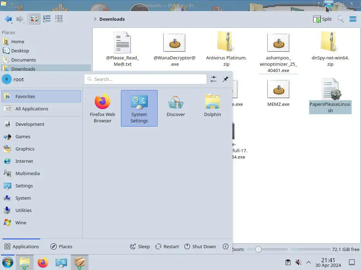The width and height of the screenshot is (361, 270).
Task: Switch Dolphin to compact view mode
Action: 47,19
